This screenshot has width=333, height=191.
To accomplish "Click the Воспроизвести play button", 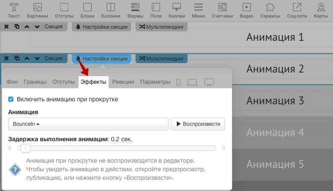I will coord(198,124).
